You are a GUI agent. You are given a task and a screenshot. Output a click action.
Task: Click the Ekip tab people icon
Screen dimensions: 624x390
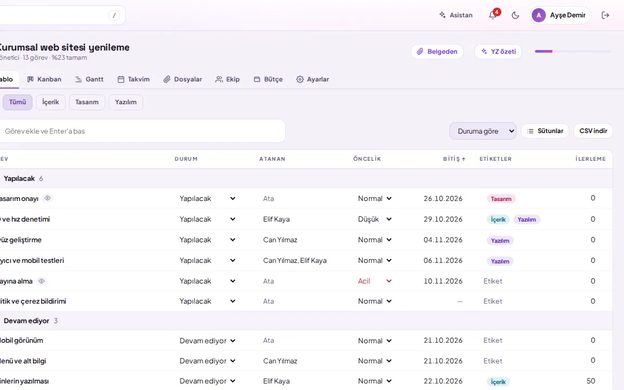[x=219, y=79]
